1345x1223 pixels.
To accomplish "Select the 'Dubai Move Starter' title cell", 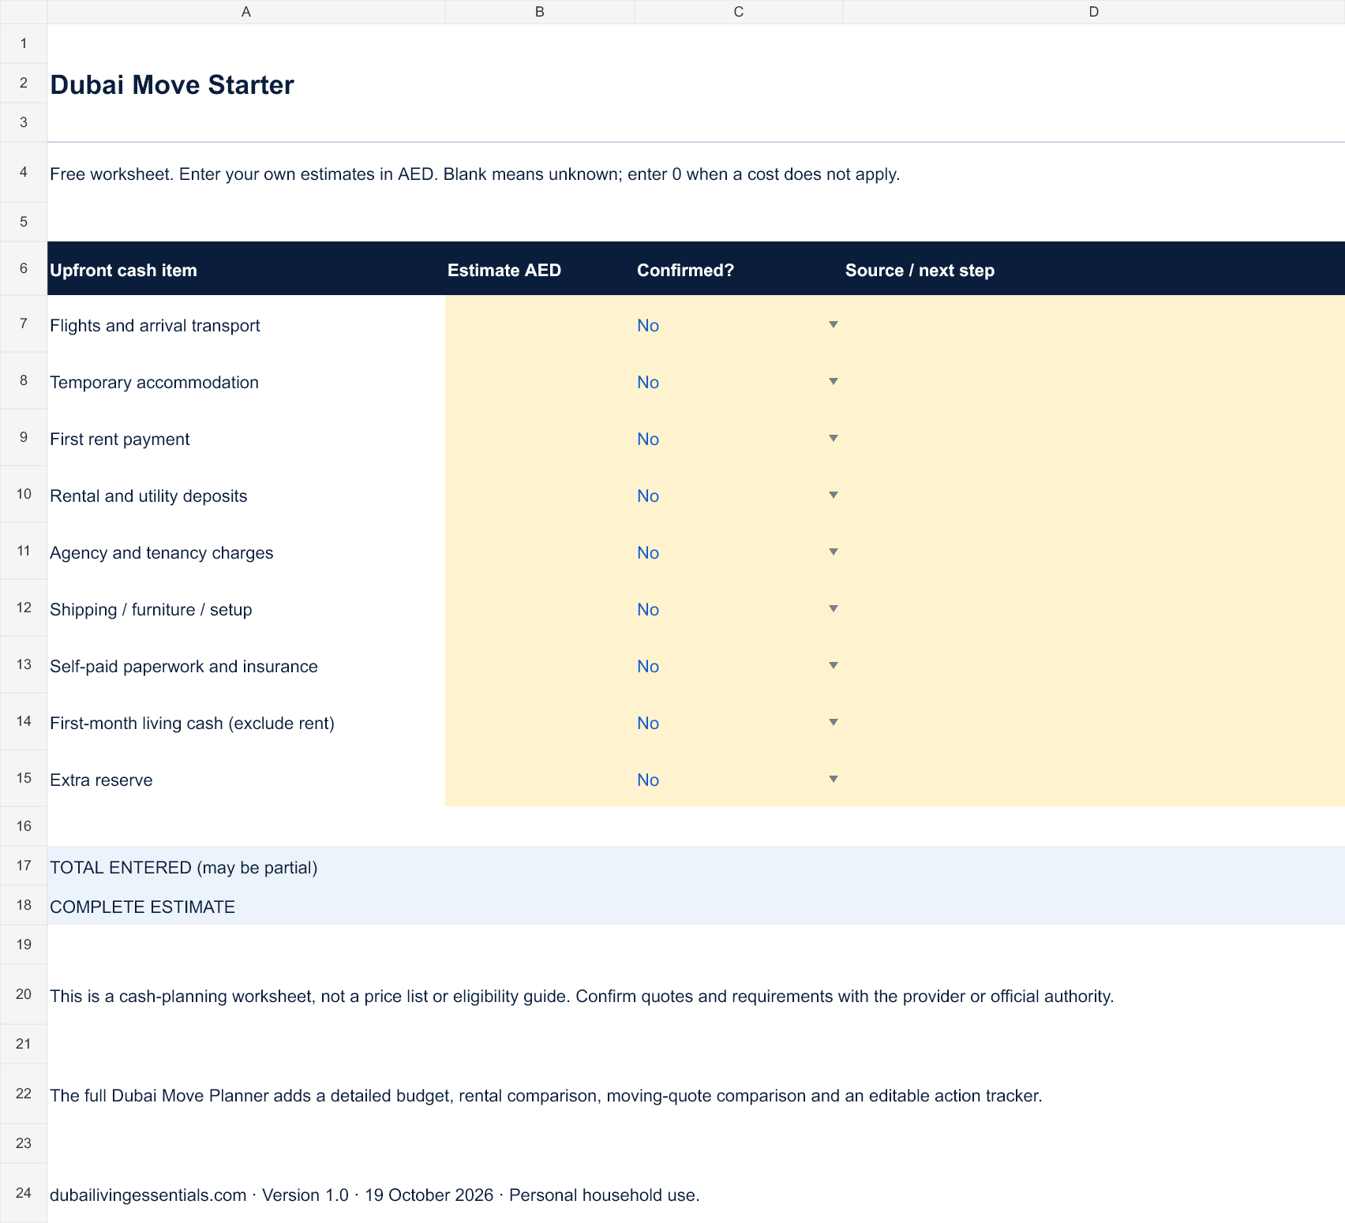I will tap(246, 83).
